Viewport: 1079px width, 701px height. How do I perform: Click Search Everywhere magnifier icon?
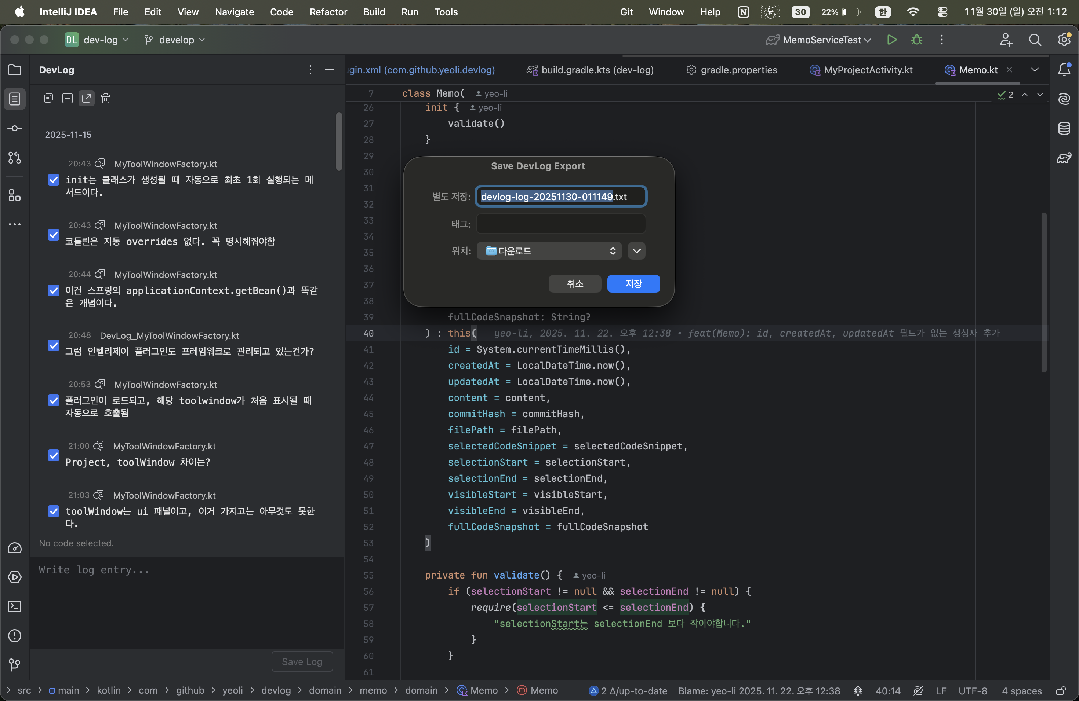[x=1035, y=40]
